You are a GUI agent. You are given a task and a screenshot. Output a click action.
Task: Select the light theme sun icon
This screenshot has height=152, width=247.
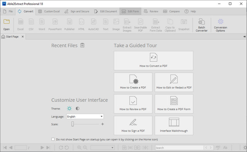click(x=69, y=108)
